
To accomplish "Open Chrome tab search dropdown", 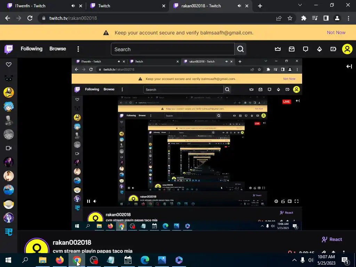I will click(300, 5).
